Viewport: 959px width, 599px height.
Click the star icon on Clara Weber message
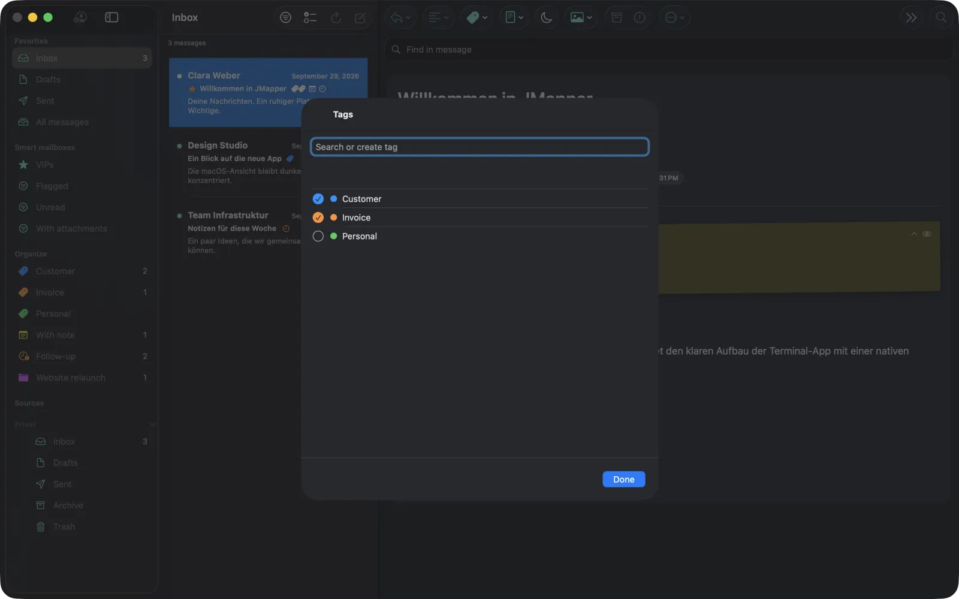pyautogui.click(x=192, y=89)
